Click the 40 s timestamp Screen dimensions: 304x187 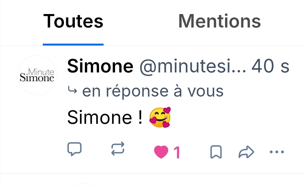click(270, 67)
